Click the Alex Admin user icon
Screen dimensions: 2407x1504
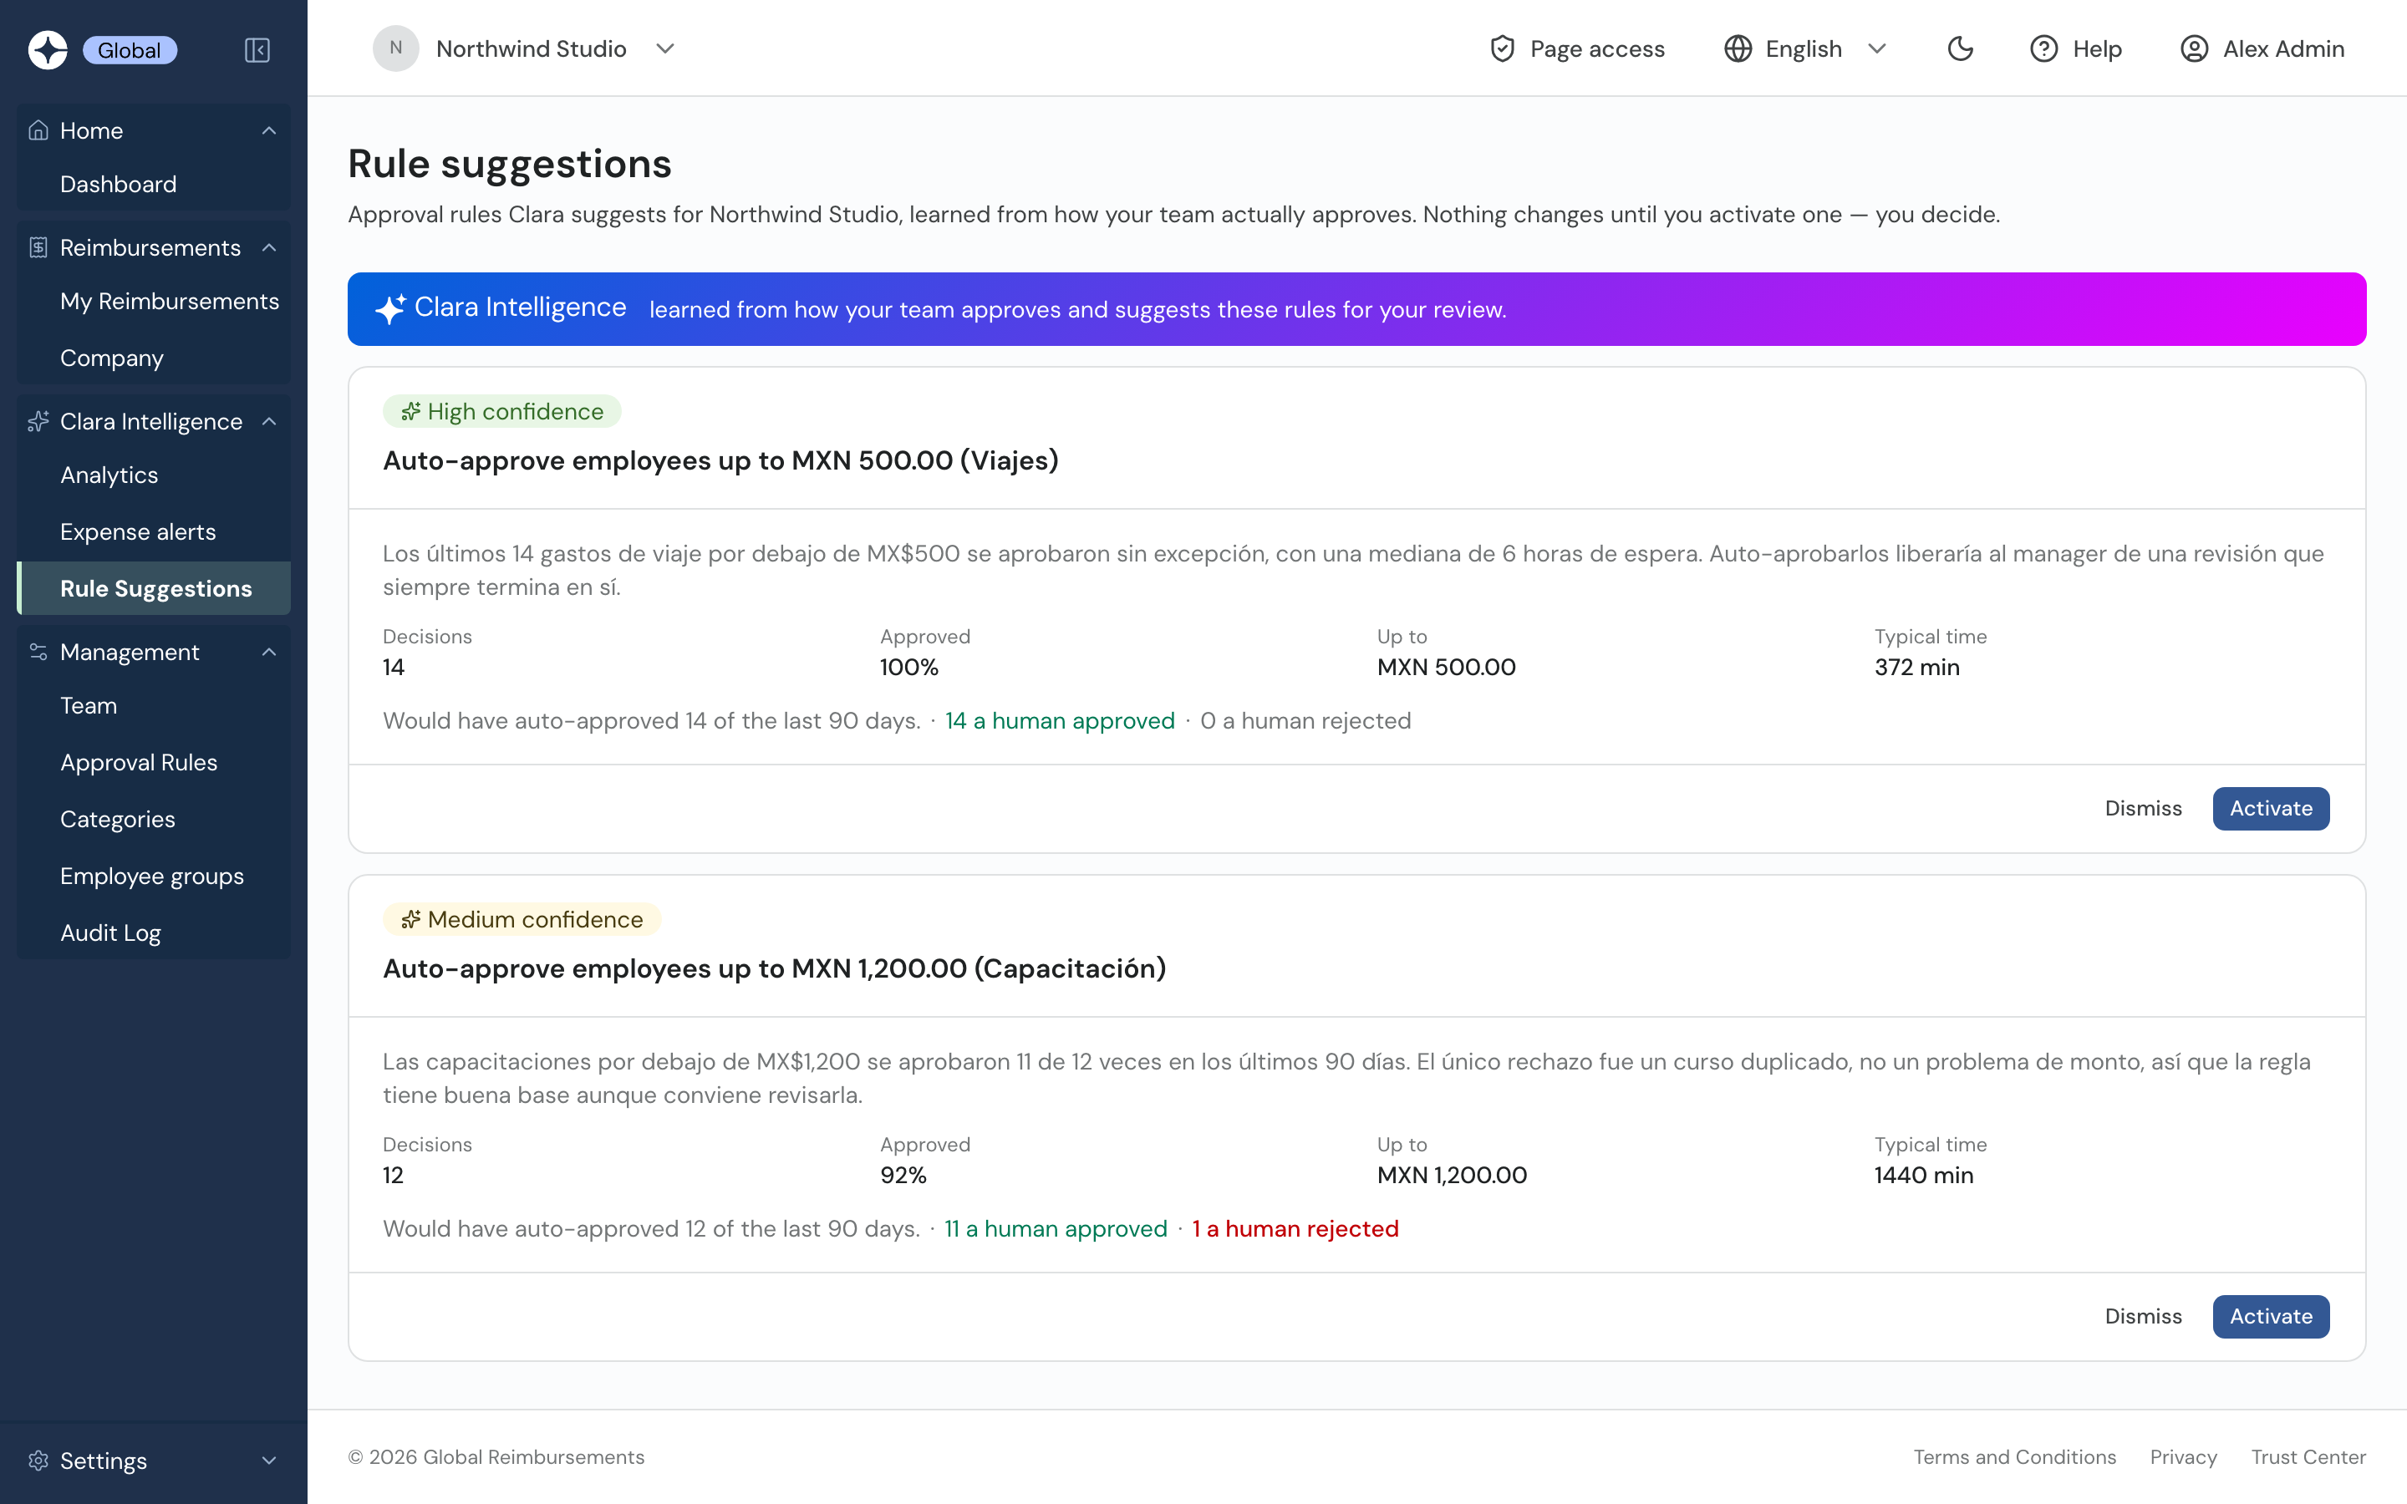(2194, 48)
